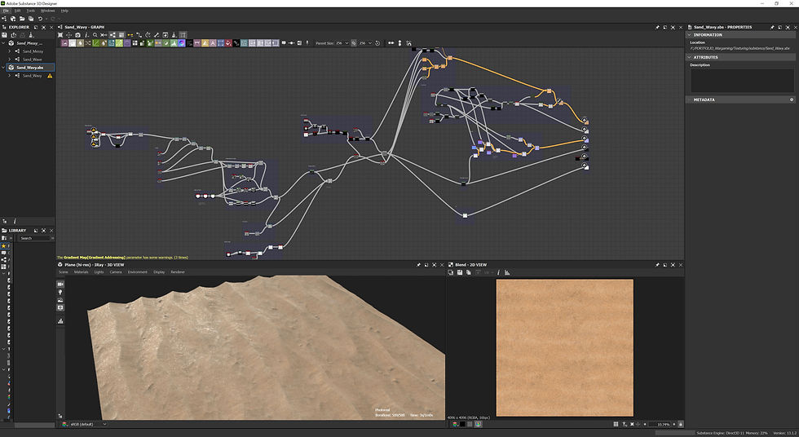Add an HSL node from the node toolbar

166,42
